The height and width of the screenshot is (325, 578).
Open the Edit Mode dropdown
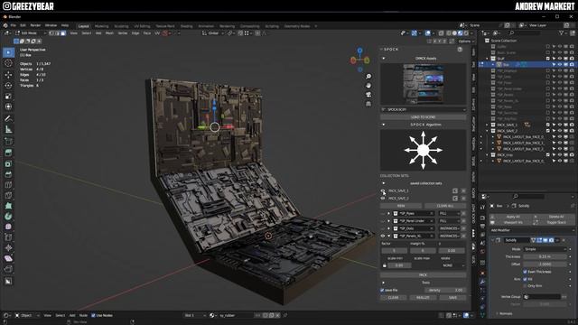(x=31, y=33)
